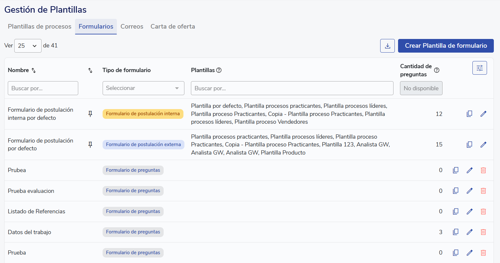
Task: Toggle pin on Formulario de postulación por defecto
Action: (x=90, y=144)
